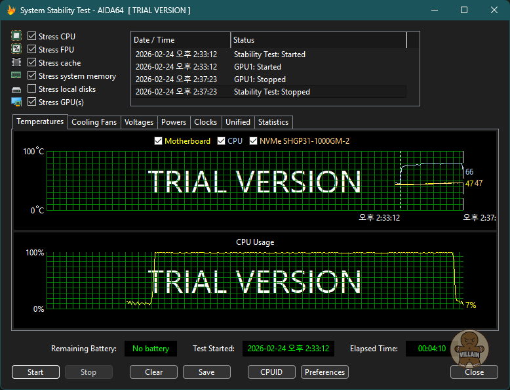
Task: Toggle the Stress GPU(s) checkbox
Action: point(32,102)
